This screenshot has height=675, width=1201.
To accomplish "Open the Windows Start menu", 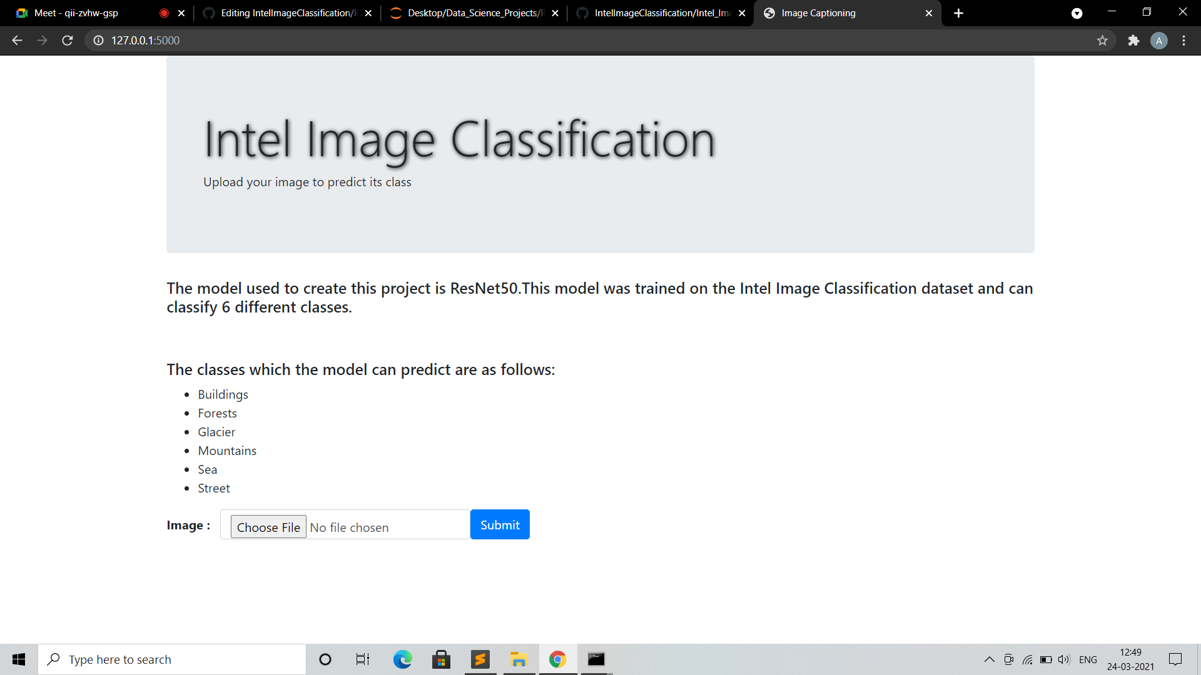I will pyautogui.click(x=19, y=659).
